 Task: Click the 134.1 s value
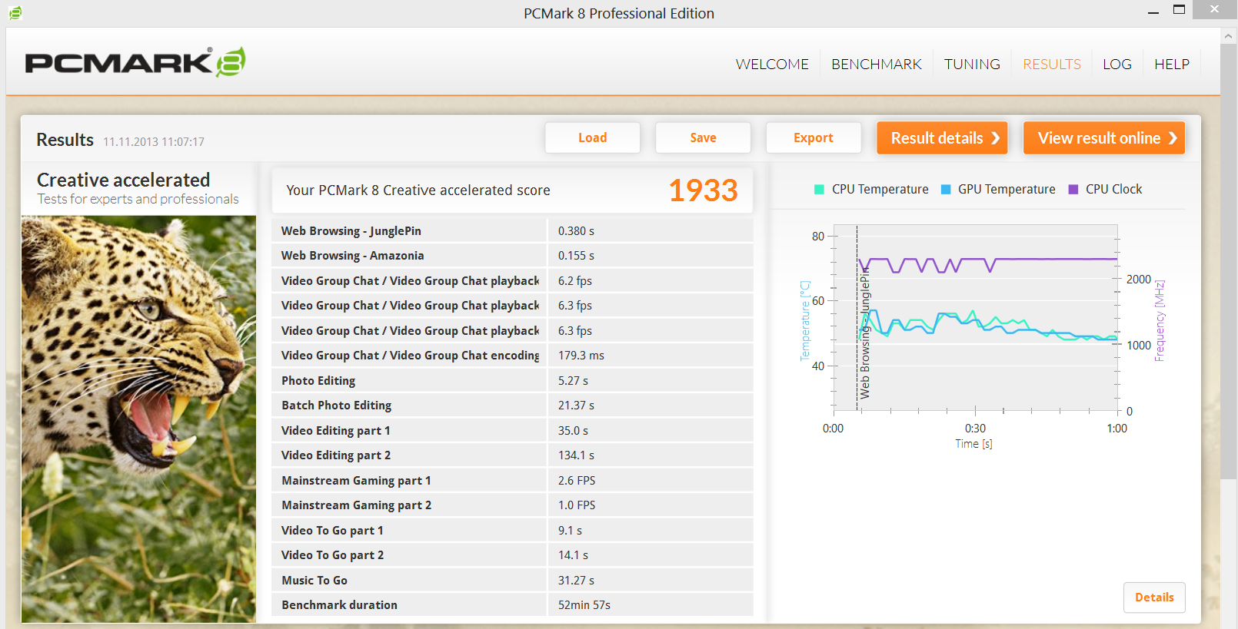click(576, 455)
